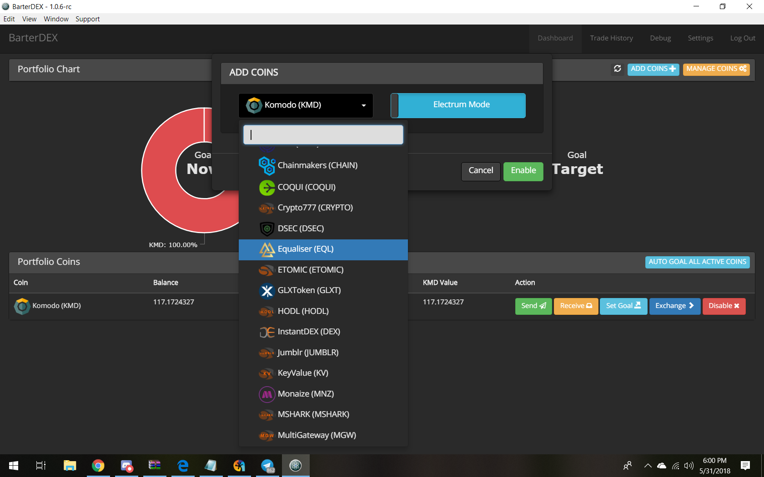The width and height of the screenshot is (764, 477).
Task: Select the Jumblr coin icon
Action: coord(267,353)
